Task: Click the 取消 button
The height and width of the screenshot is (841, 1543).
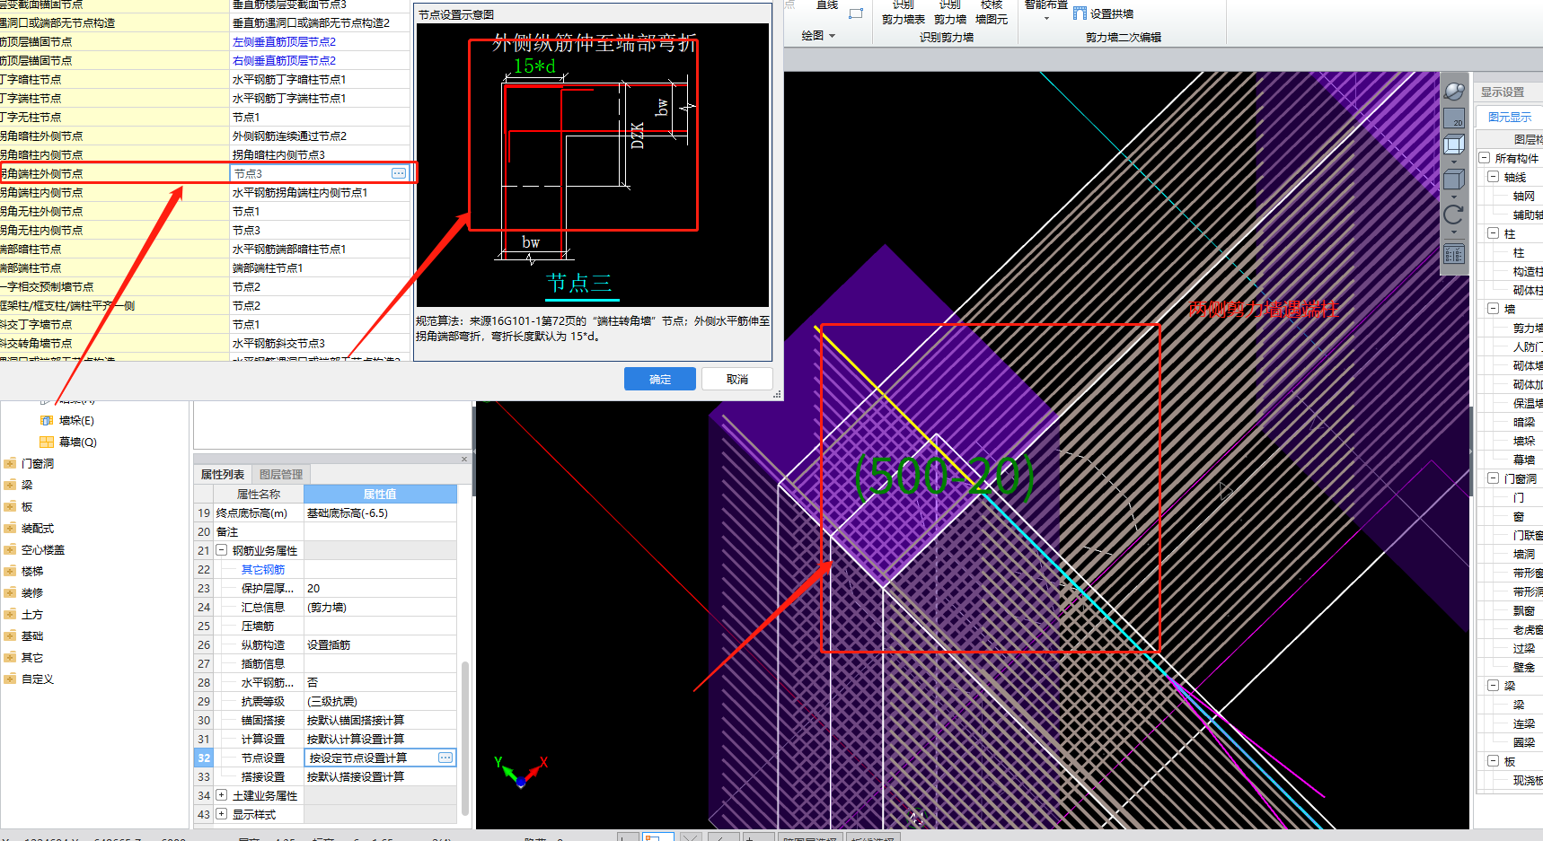Action: pos(737,379)
